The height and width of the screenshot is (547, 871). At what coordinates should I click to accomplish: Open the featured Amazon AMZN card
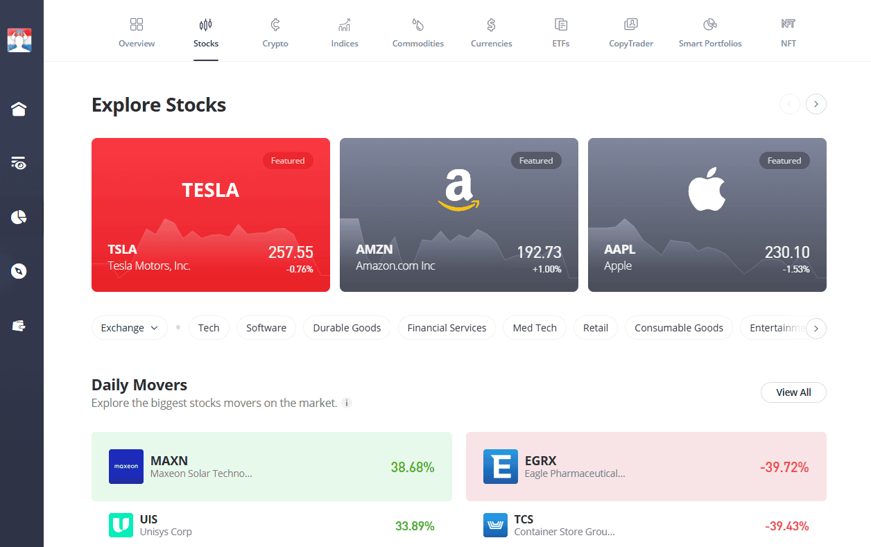pos(458,215)
